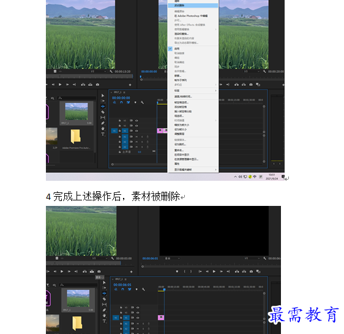This screenshot has width=344, height=334.
Task: Step forward one frame in lower program monitor
Action: 221,271
